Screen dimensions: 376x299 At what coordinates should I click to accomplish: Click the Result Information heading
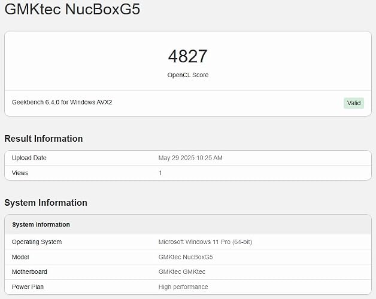43,139
